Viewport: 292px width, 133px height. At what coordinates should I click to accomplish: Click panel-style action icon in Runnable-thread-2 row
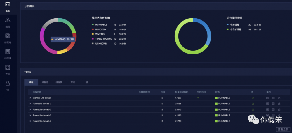pos(267,104)
